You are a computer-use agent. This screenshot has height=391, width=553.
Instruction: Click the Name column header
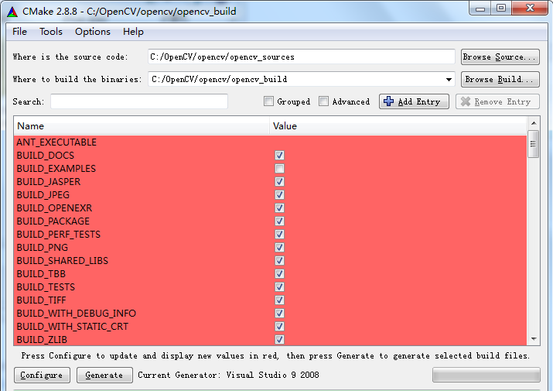click(142, 126)
